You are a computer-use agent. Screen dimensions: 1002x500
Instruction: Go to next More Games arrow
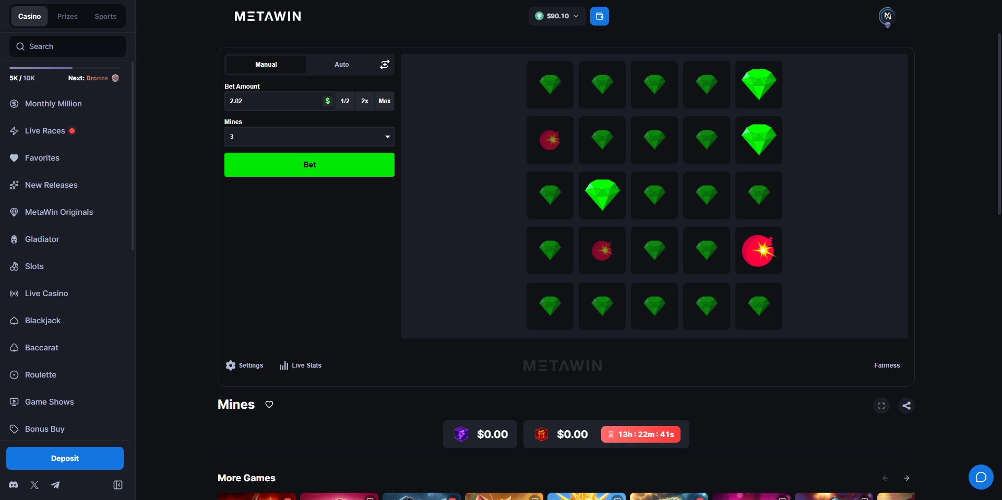tap(906, 478)
